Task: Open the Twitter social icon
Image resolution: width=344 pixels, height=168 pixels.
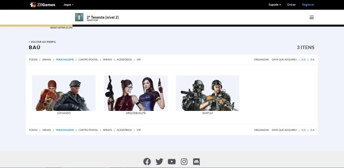Action: (159, 162)
